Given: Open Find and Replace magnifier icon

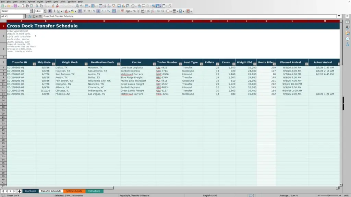Looking at the screenshot, I should [77, 6].
